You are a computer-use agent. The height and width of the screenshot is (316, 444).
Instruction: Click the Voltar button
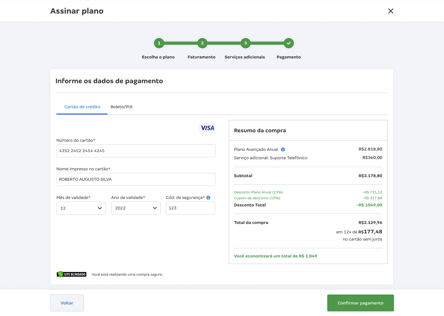click(67, 303)
